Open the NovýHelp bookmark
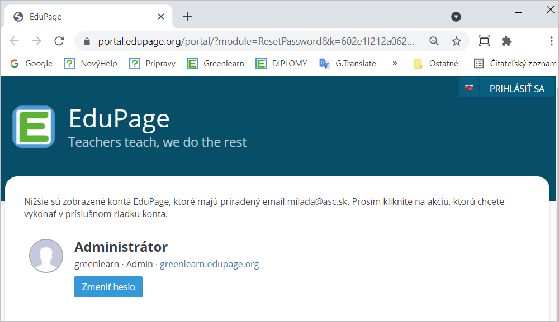This screenshot has width=559, height=322. [91, 64]
